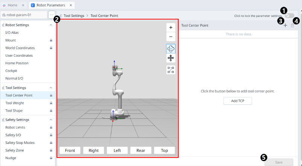Click the zoom out minus icon in 3D viewer
Screen dimensions: 302x166
tap(171, 37)
